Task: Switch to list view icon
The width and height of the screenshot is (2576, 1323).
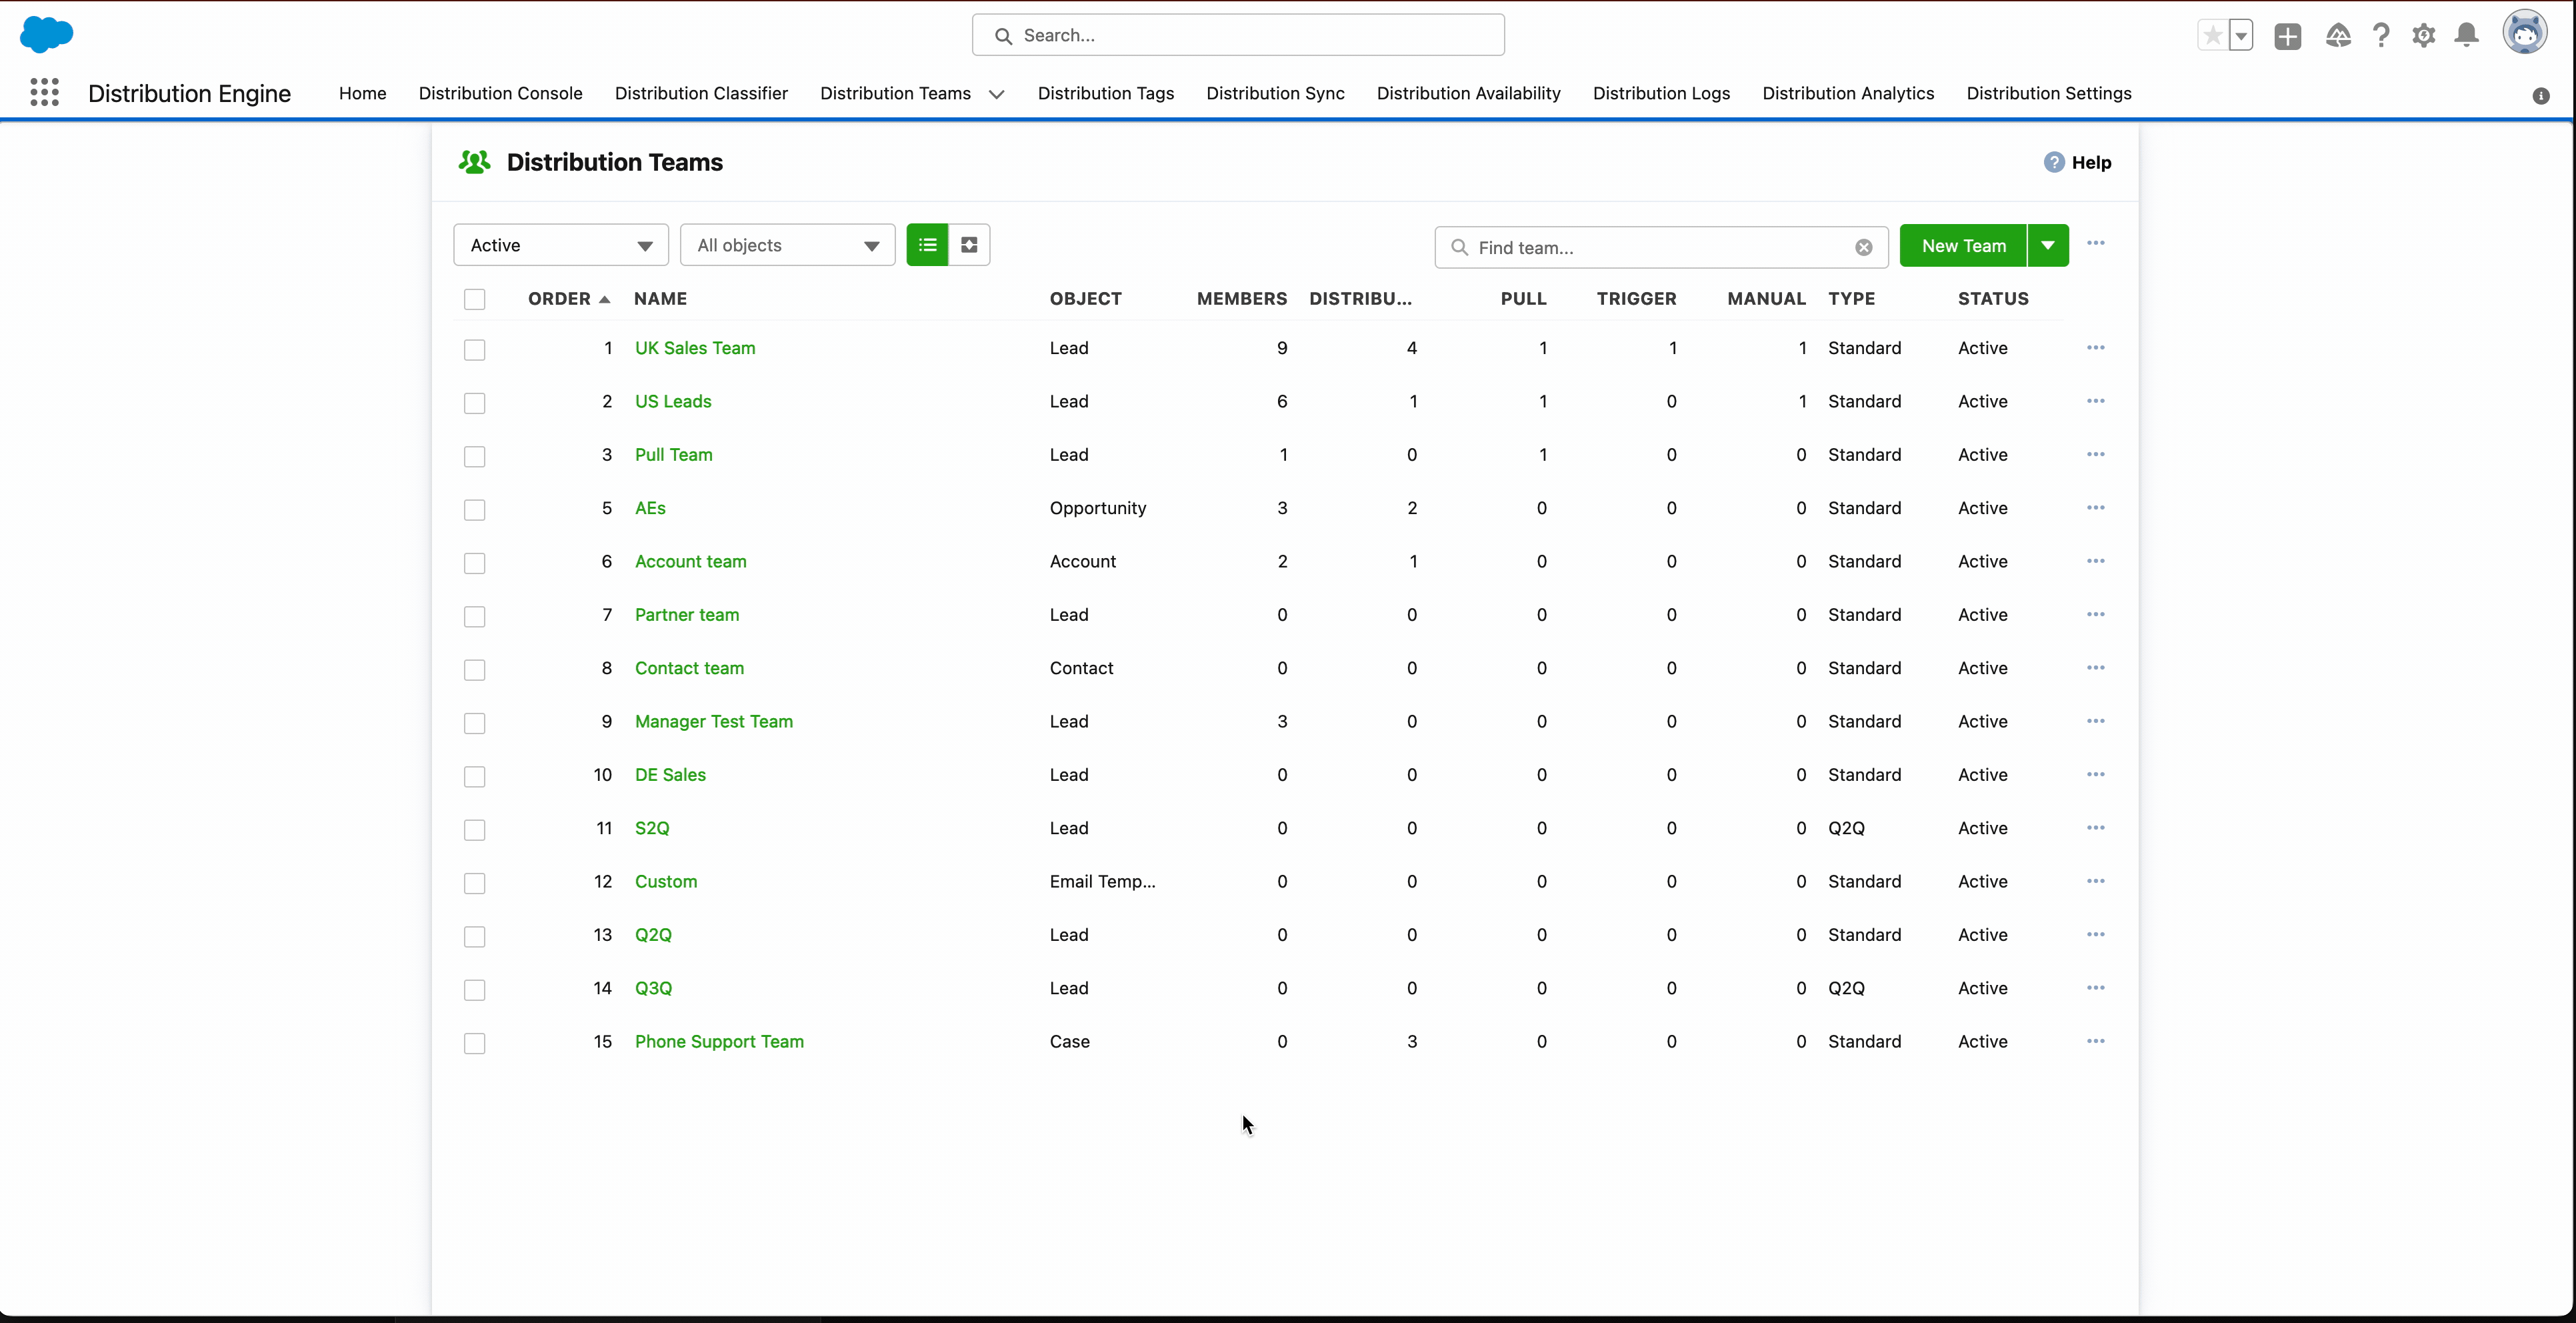Action: 927,245
